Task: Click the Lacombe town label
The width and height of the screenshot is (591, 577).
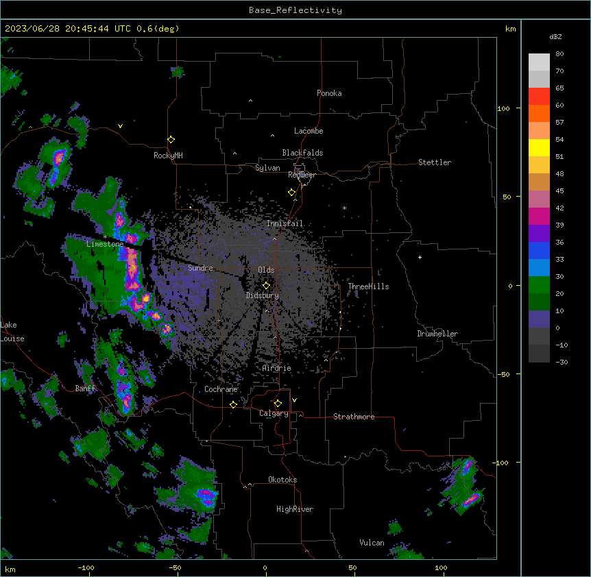Action: [x=309, y=131]
